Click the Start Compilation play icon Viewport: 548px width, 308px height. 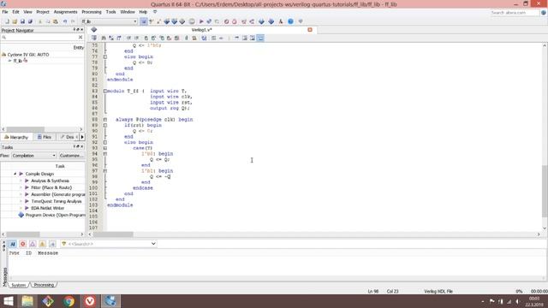coord(201,21)
